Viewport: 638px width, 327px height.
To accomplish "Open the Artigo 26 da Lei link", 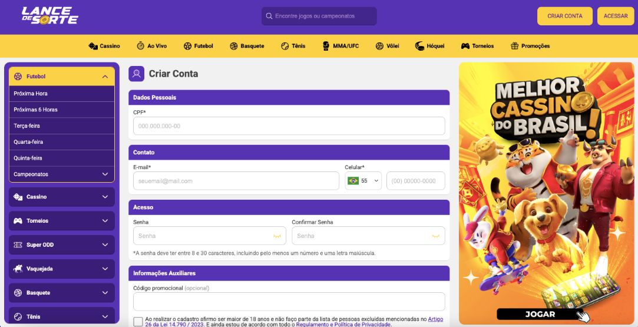I will click(x=435, y=319).
